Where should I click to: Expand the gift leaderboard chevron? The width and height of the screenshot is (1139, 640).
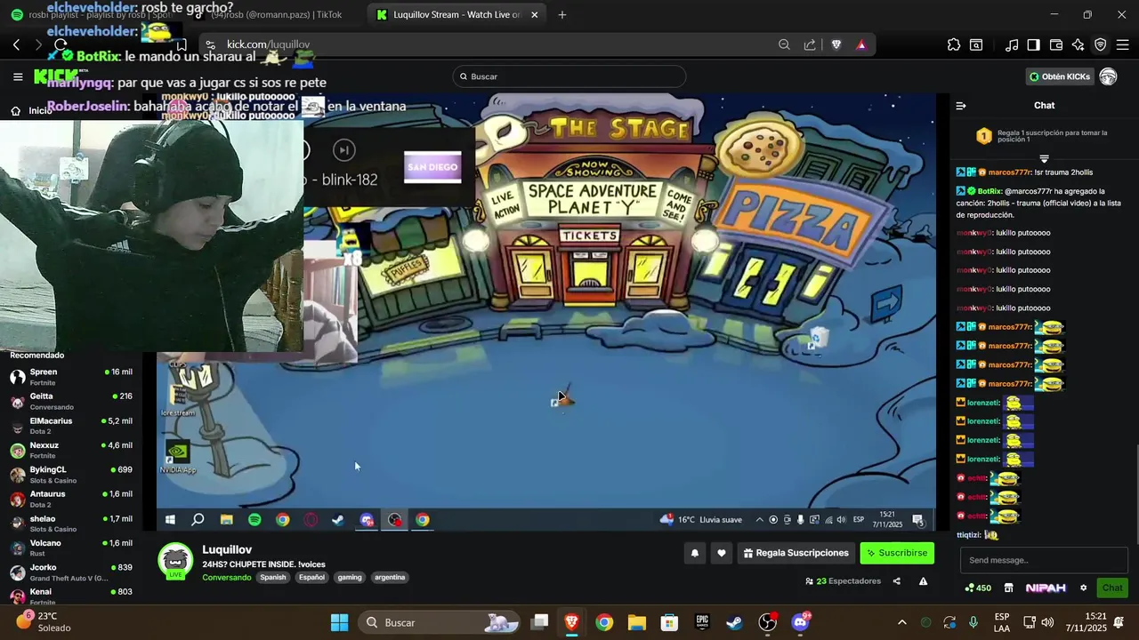pyautogui.click(x=1044, y=158)
